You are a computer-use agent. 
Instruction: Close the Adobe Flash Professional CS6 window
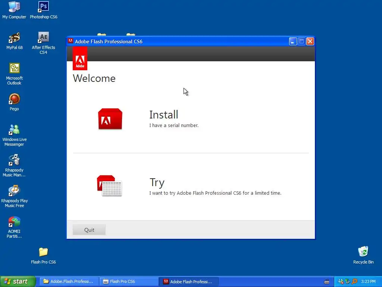[x=310, y=41]
